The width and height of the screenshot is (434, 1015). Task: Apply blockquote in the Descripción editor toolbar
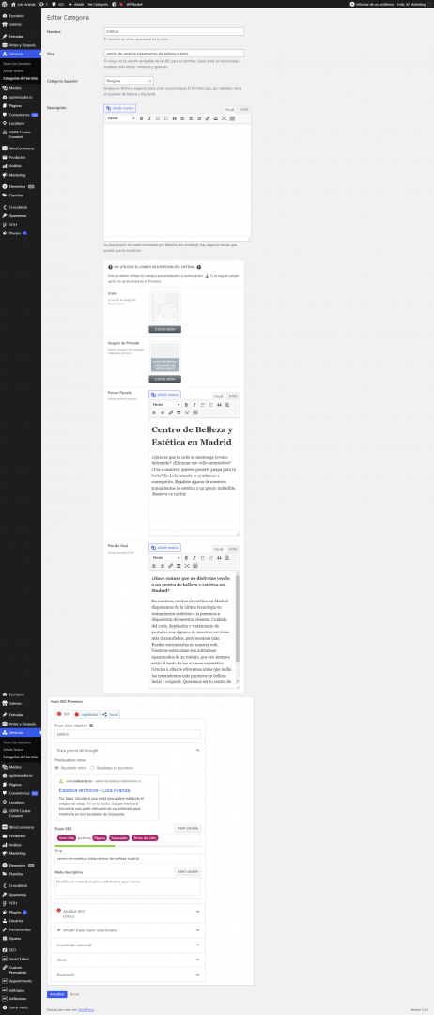[x=175, y=118]
